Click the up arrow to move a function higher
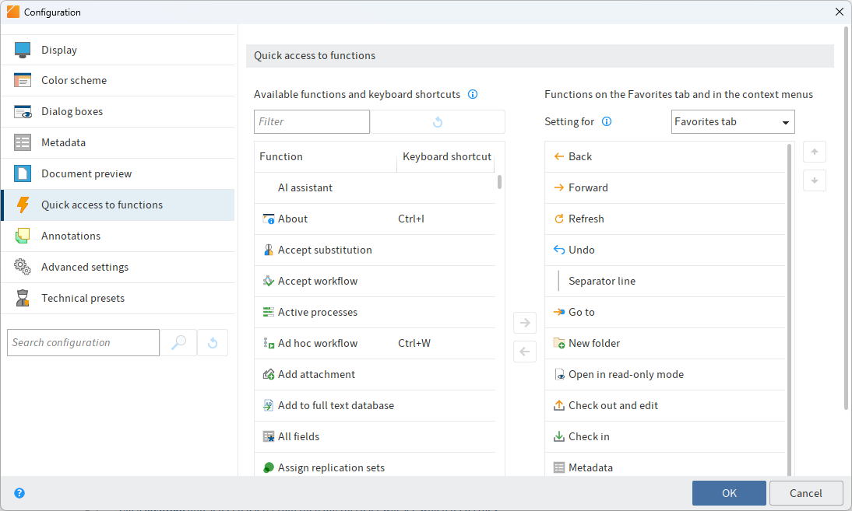 tap(814, 152)
